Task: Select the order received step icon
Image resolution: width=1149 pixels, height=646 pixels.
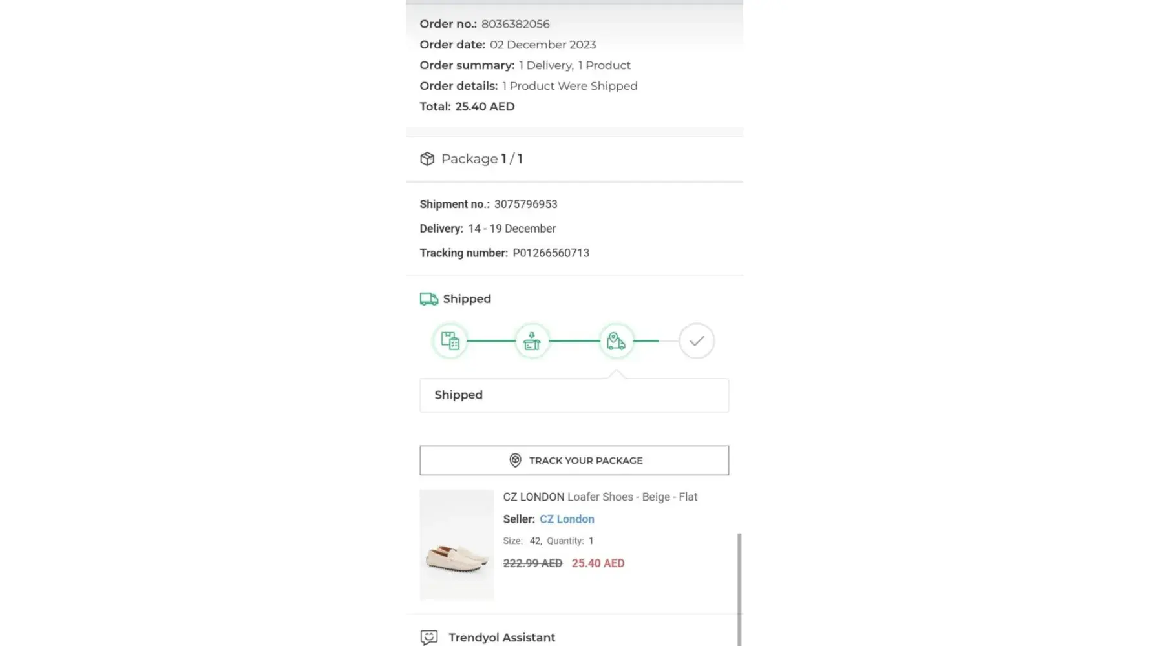Action: pos(450,340)
